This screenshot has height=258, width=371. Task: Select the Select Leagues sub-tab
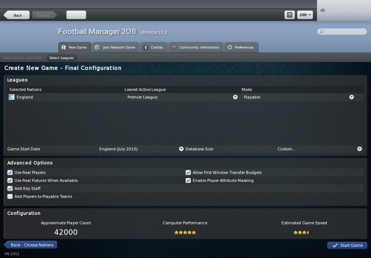coord(62,58)
